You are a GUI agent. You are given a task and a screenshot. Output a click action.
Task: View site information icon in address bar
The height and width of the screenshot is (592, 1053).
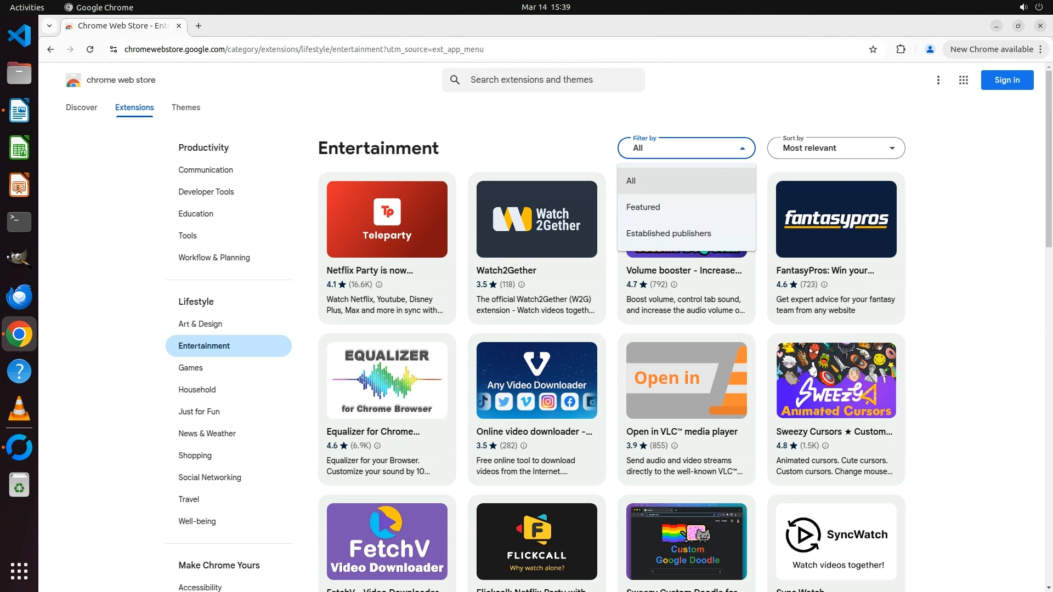(x=114, y=49)
